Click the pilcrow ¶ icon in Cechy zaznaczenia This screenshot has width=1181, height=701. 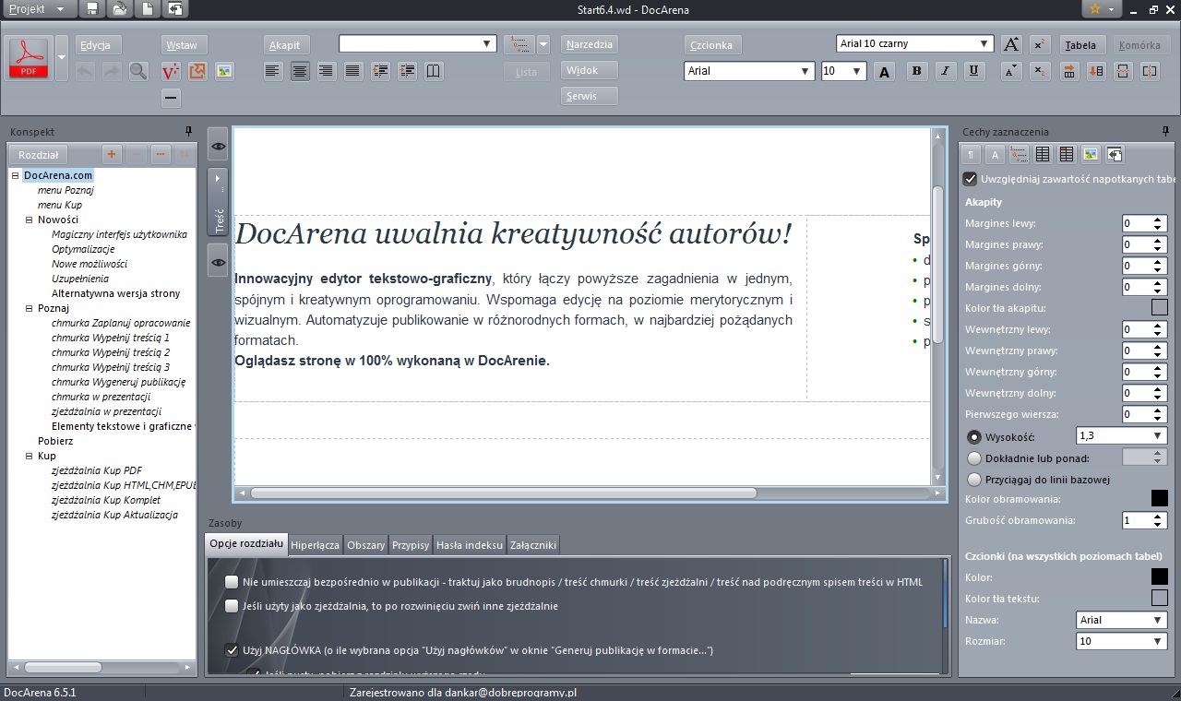[972, 154]
